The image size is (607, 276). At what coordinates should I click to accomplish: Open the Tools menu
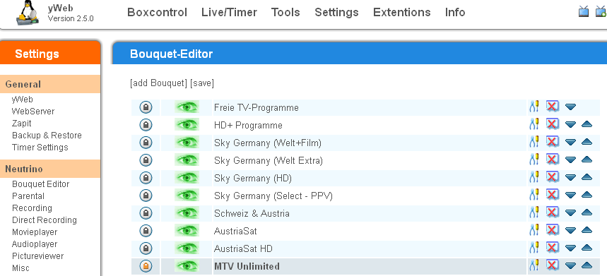coord(285,13)
